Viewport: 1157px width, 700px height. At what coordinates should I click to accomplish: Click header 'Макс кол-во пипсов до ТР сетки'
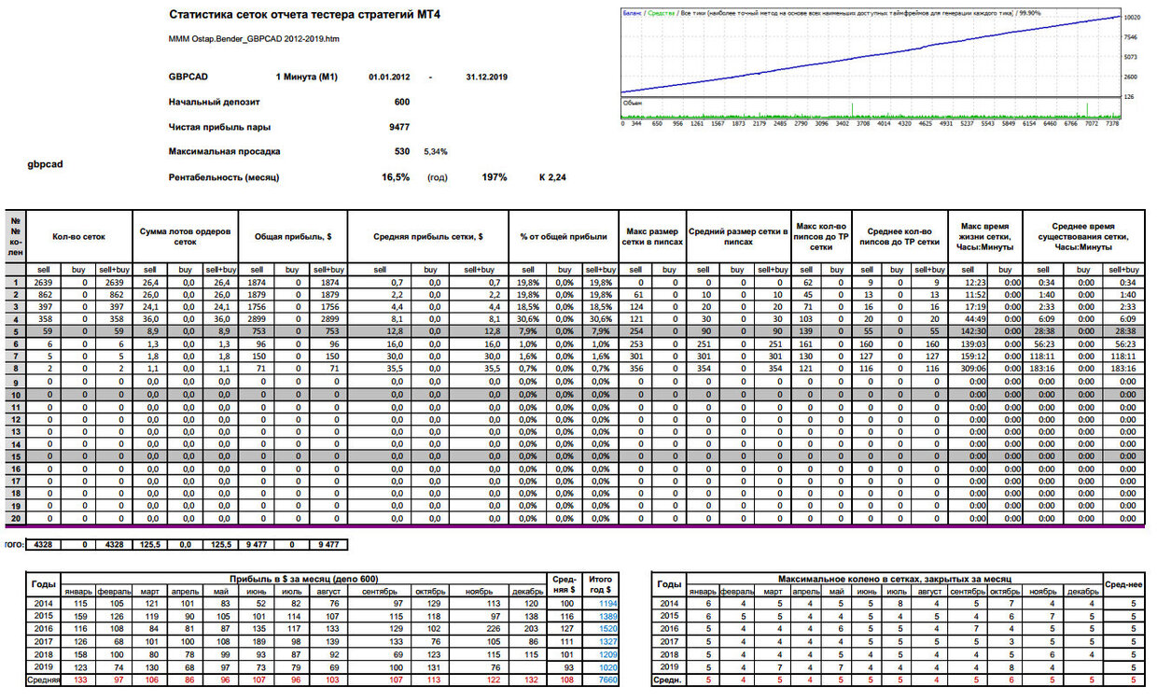pos(821,237)
